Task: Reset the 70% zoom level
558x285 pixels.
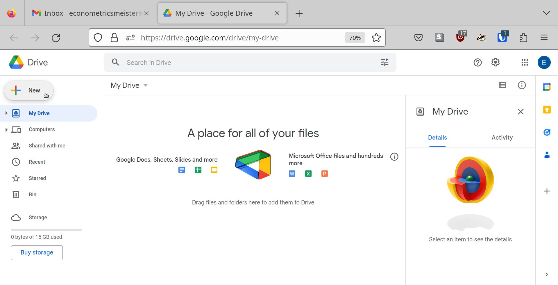Action: tap(355, 38)
